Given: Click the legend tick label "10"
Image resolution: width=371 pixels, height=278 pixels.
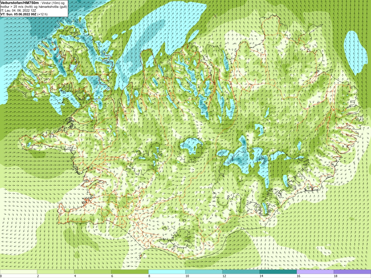Looking at the screenshot, I should tap(187, 276).
